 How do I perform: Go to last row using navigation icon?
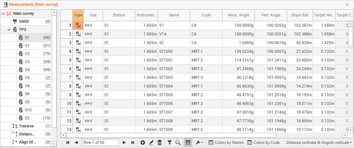coord(132,143)
